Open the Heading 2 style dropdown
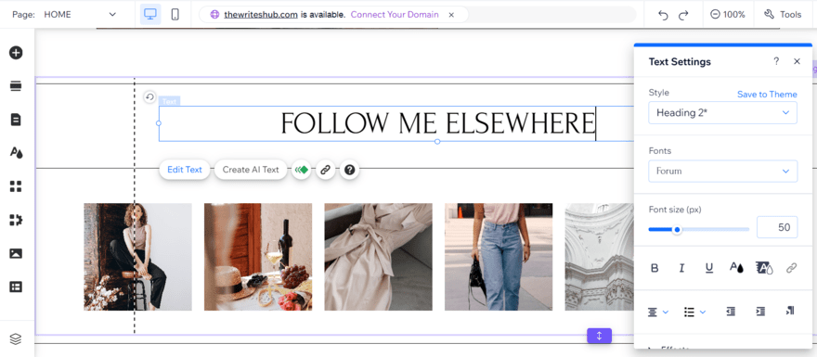The height and width of the screenshot is (357, 817). [722, 113]
